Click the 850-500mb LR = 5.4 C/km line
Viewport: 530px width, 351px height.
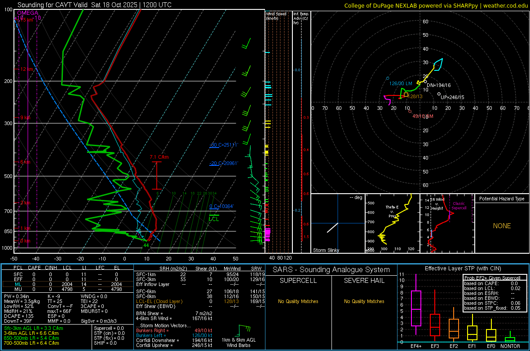pyautogui.click(x=31, y=338)
